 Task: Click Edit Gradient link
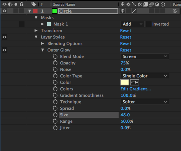click(x=136, y=89)
